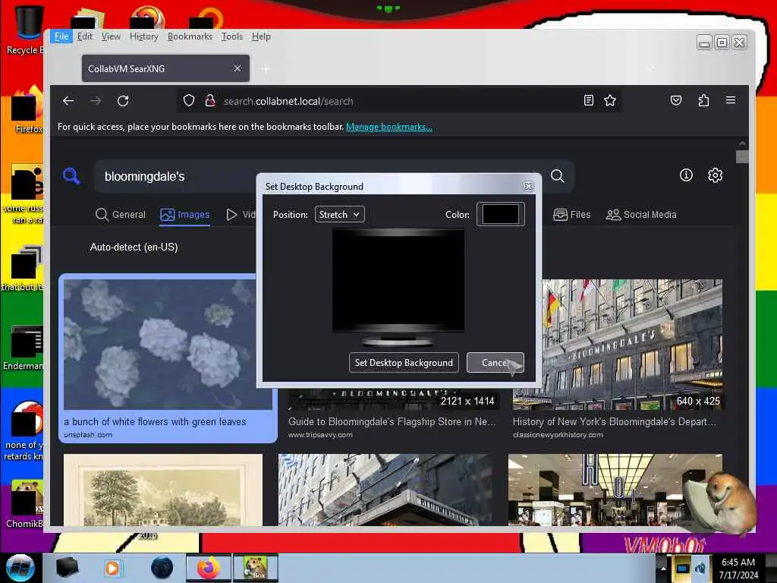Open a new tab with plus button

pyautogui.click(x=266, y=69)
